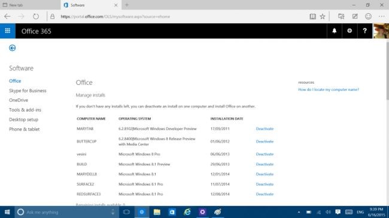
Task: Deactivate the MARYDELL8 install
Action: click(x=265, y=174)
